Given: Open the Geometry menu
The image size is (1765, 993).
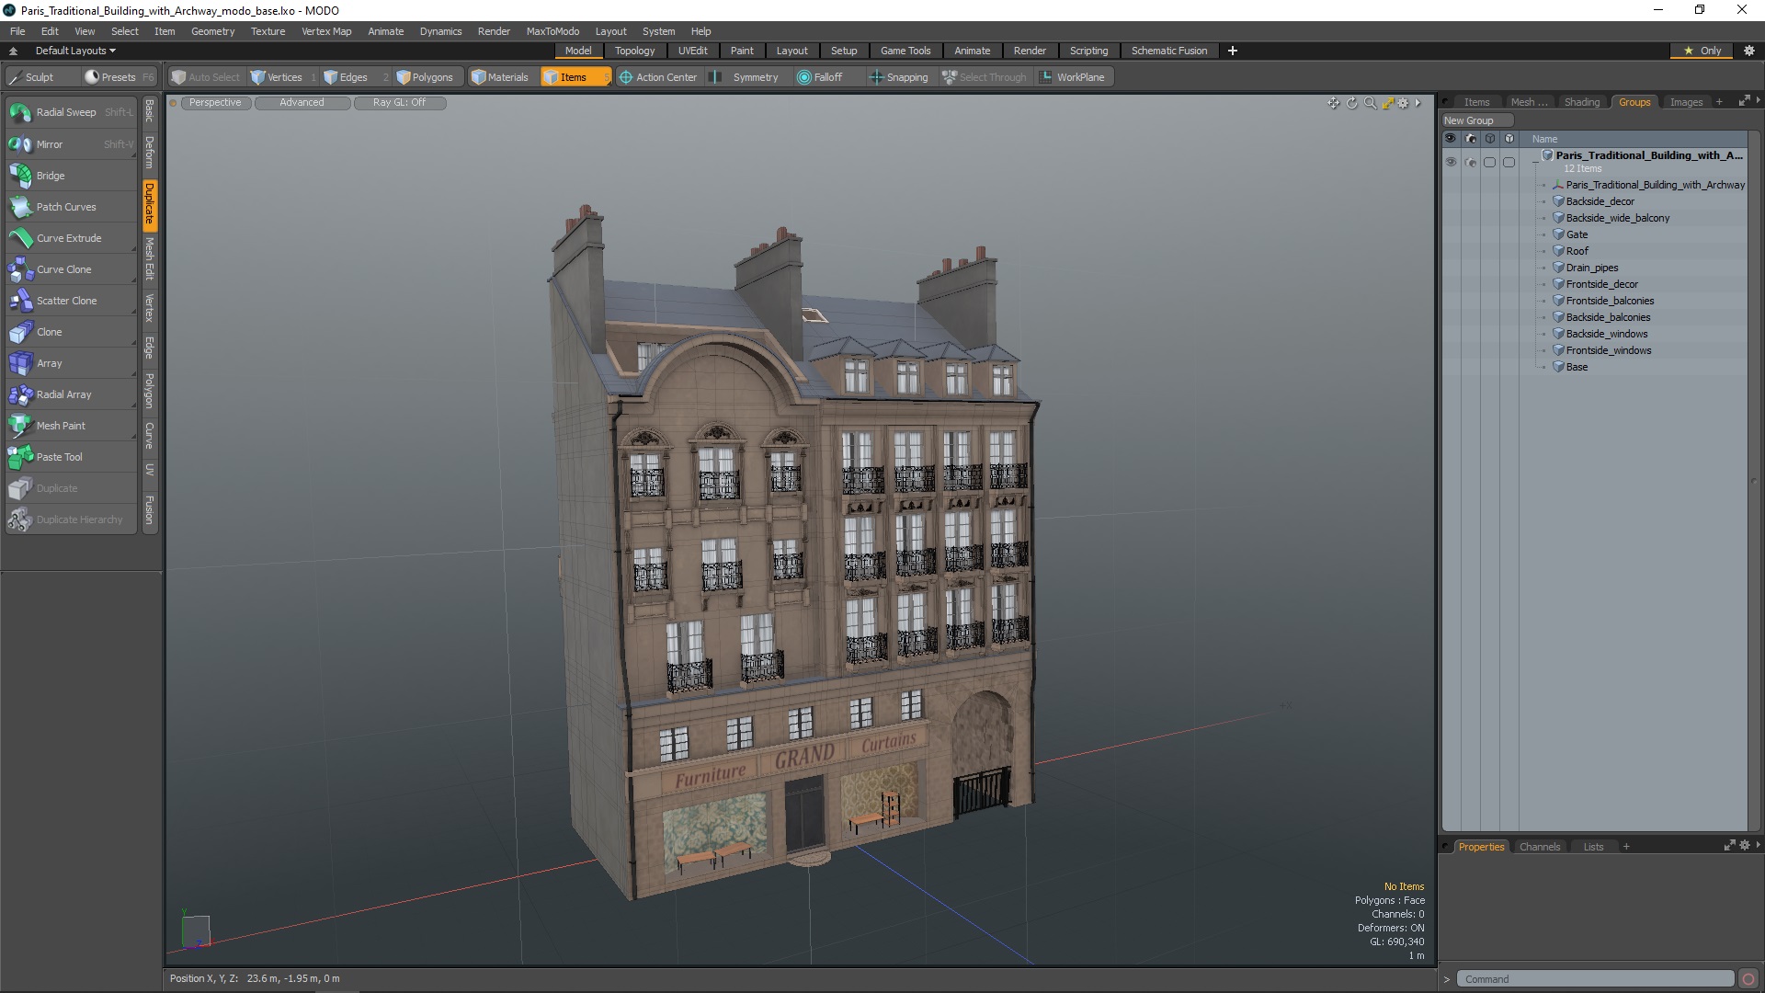Looking at the screenshot, I should click(212, 31).
